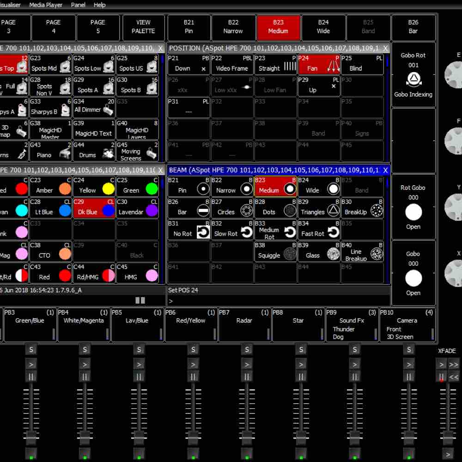Screen dimensions: 462x462
Task: Select the P21 Down position palette
Action: (x=189, y=64)
